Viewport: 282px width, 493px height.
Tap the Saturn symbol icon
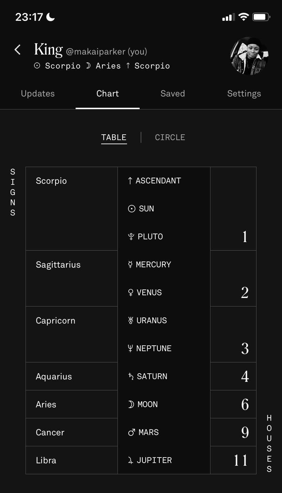coord(131,376)
